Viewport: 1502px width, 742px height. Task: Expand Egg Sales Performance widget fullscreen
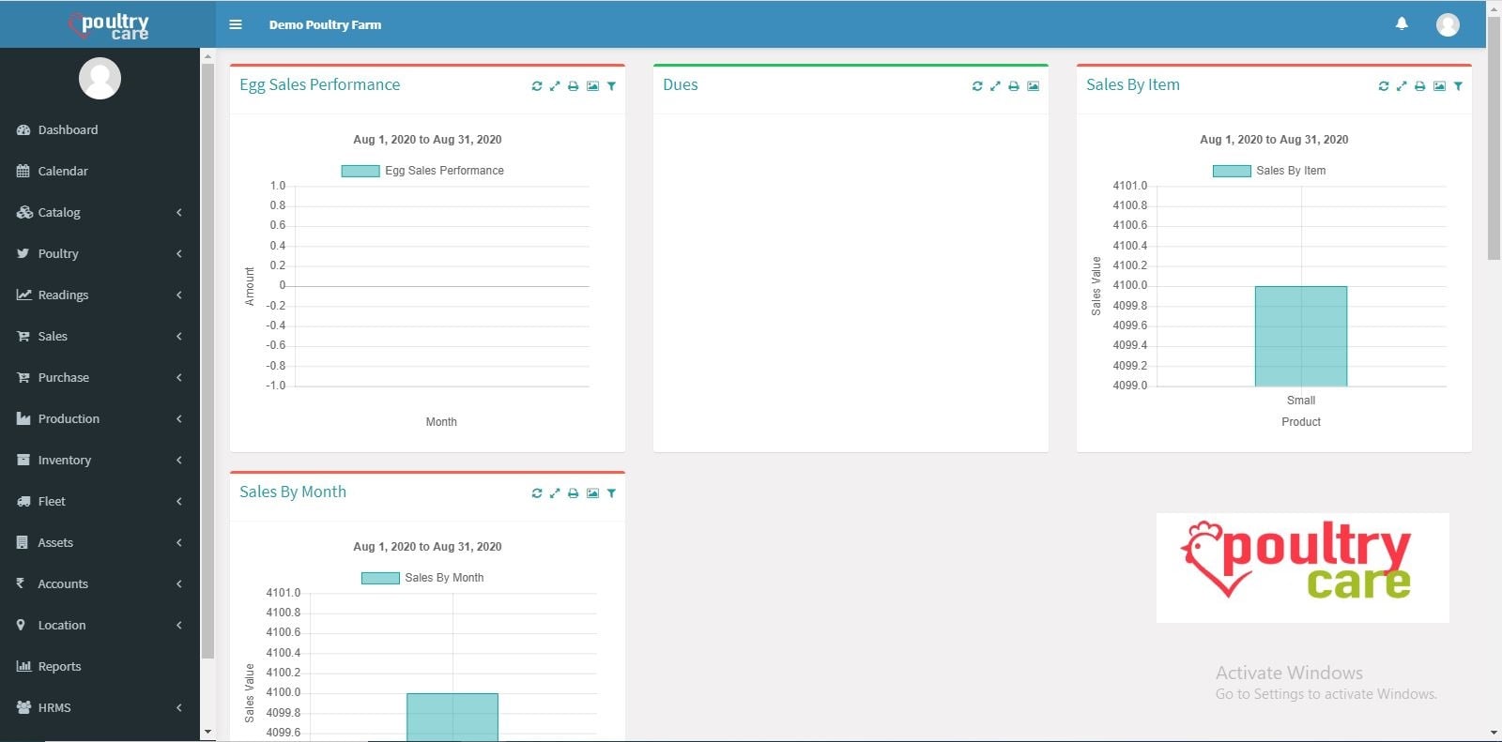pos(555,86)
